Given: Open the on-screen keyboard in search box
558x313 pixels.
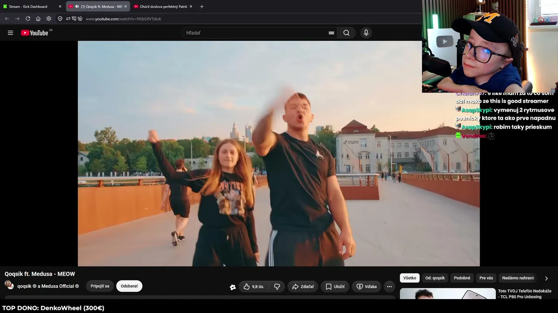Looking at the screenshot, I should click(331, 33).
